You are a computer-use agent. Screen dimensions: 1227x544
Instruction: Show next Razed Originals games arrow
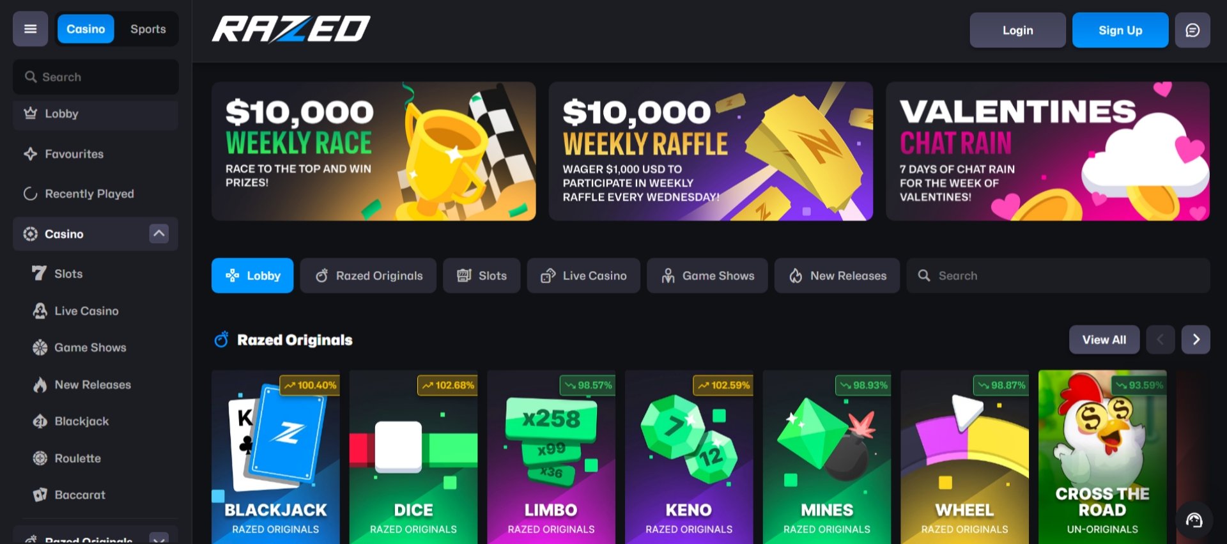(1196, 339)
